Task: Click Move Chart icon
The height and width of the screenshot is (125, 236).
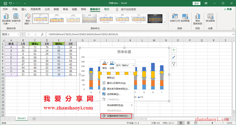Action: [x=210, y=16]
